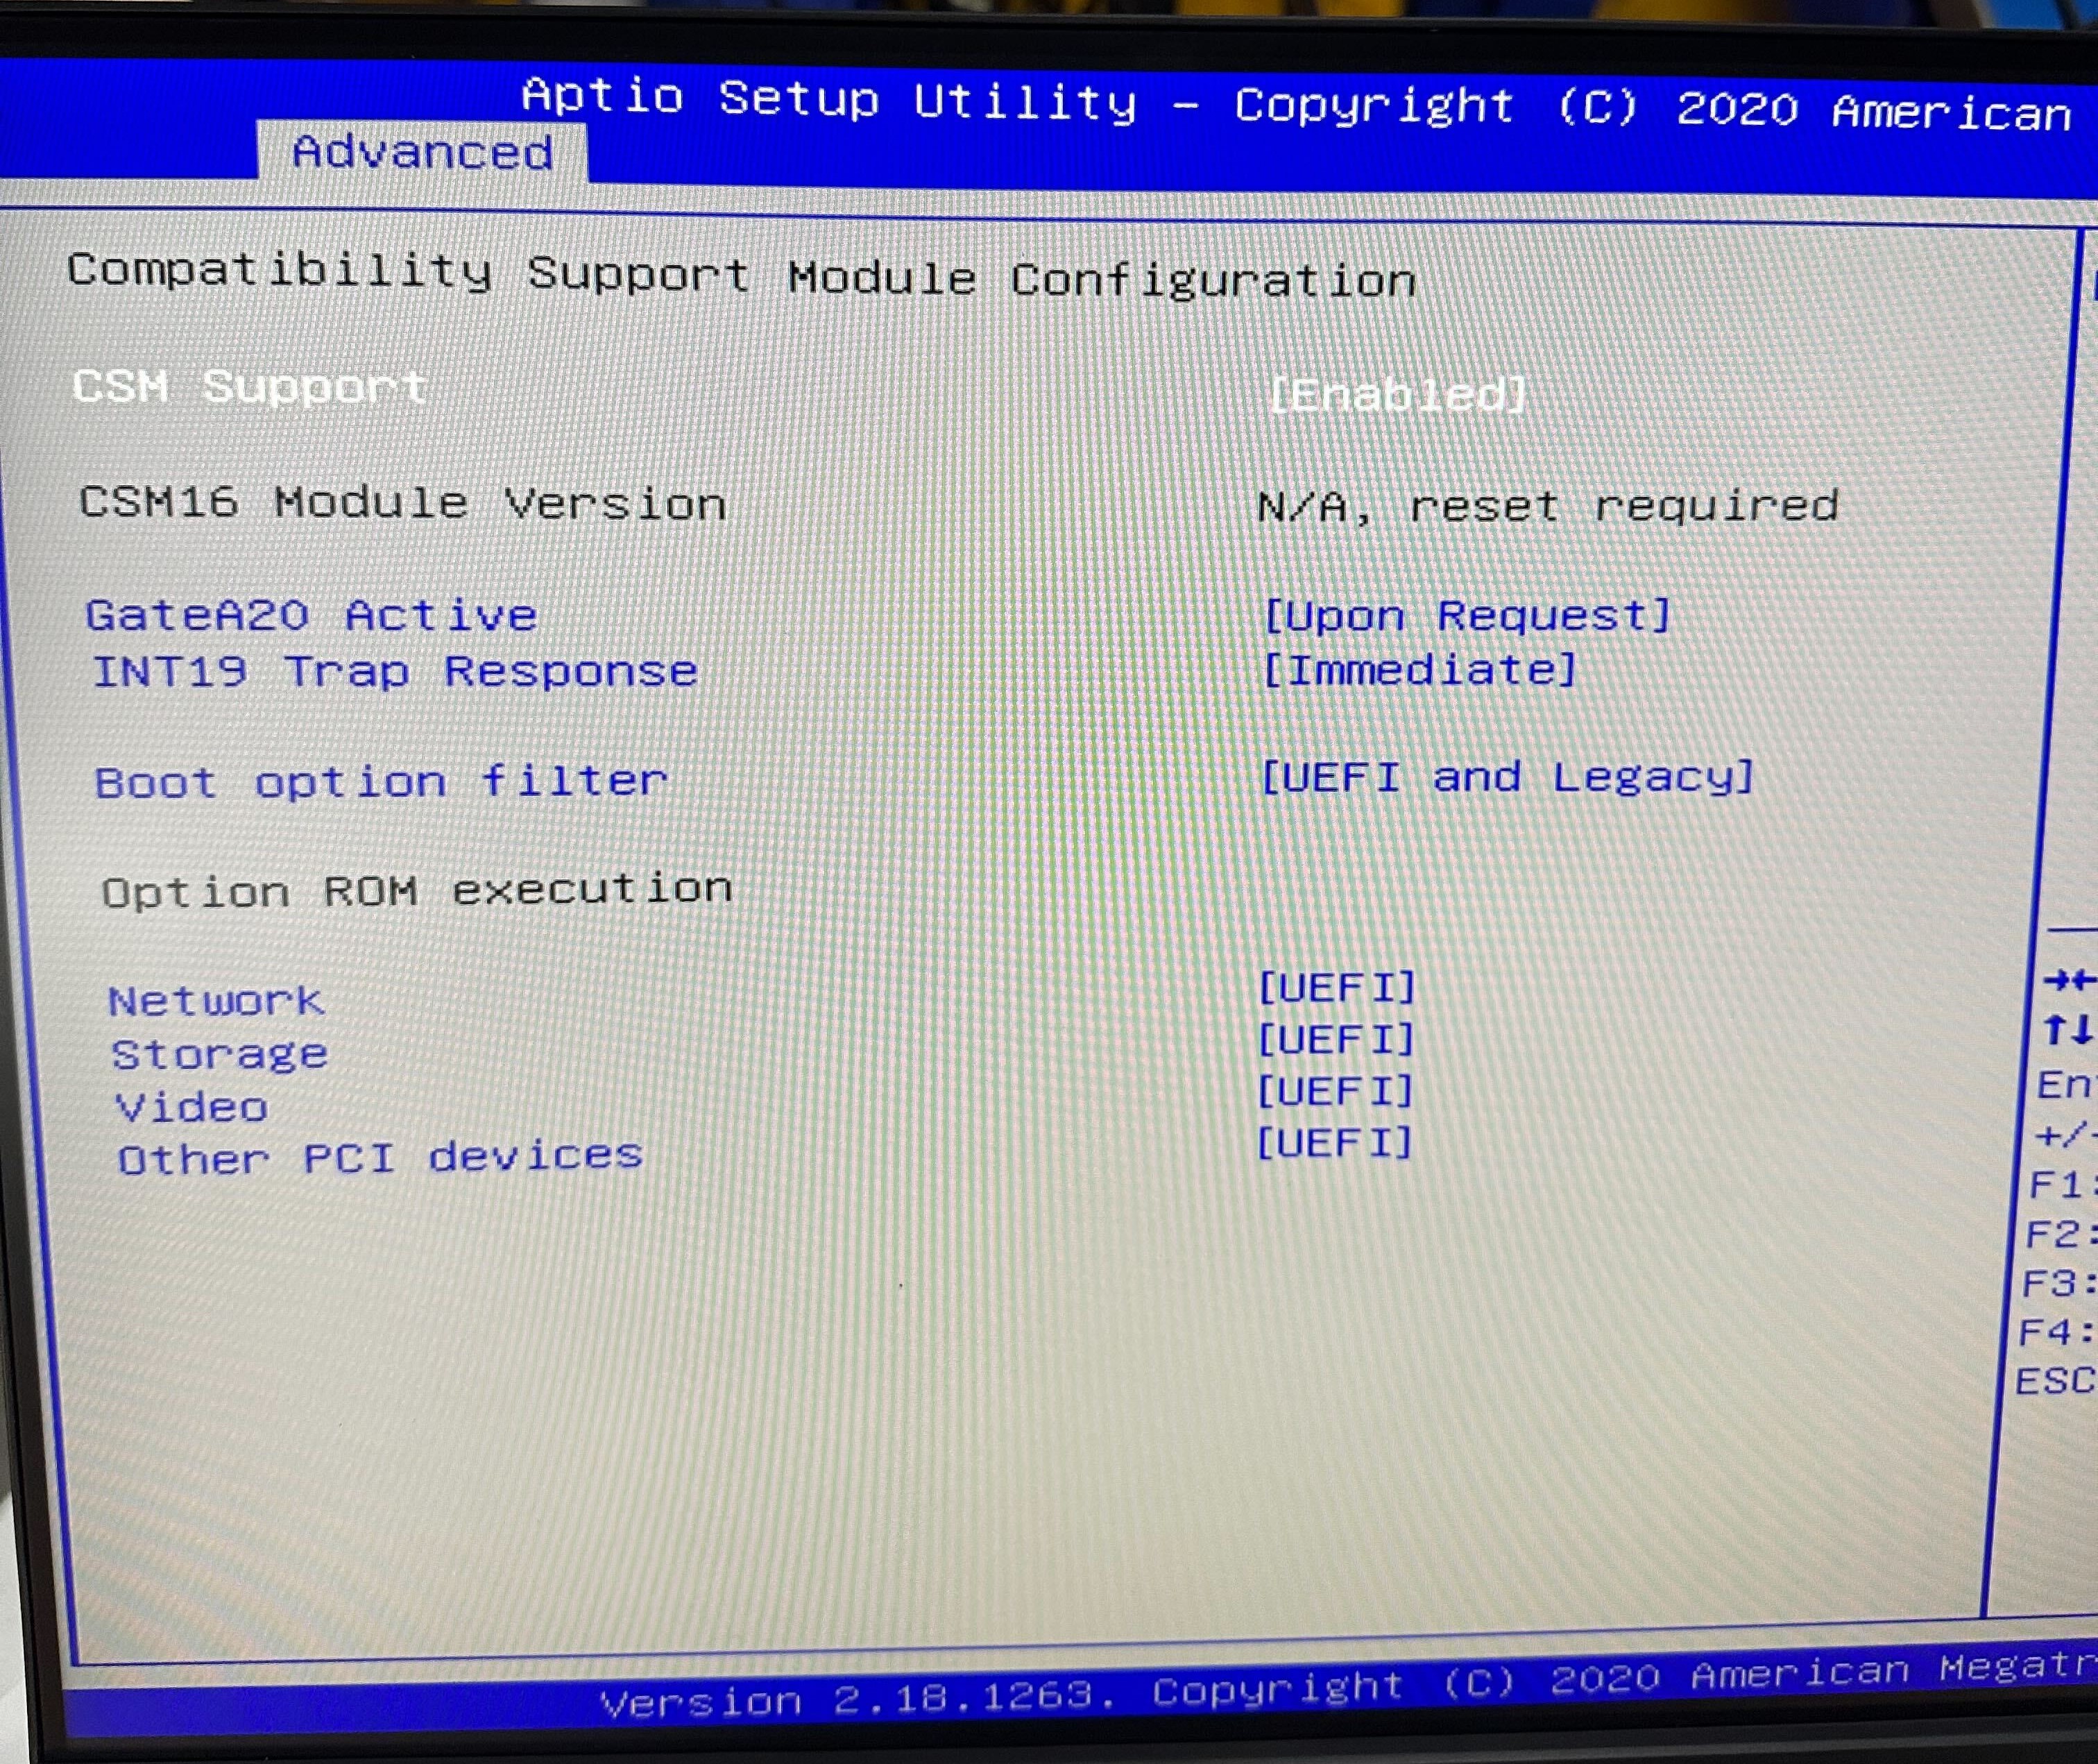Select the Advanced tab

pos(422,152)
